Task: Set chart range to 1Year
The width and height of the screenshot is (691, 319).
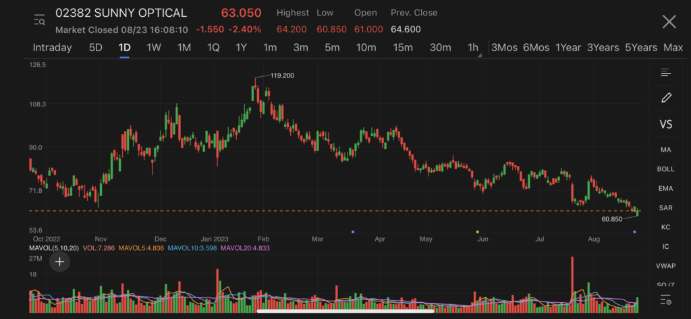Action: tap(568, 48)
